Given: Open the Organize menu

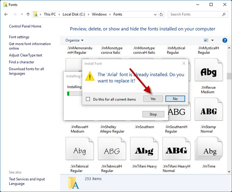Looking at the screenshot, I should click(74, 40).
